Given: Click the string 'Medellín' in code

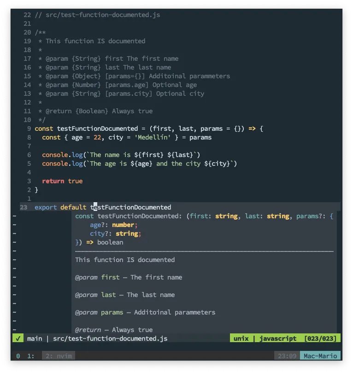Looking at the screenshot, I should click(153, 137).
